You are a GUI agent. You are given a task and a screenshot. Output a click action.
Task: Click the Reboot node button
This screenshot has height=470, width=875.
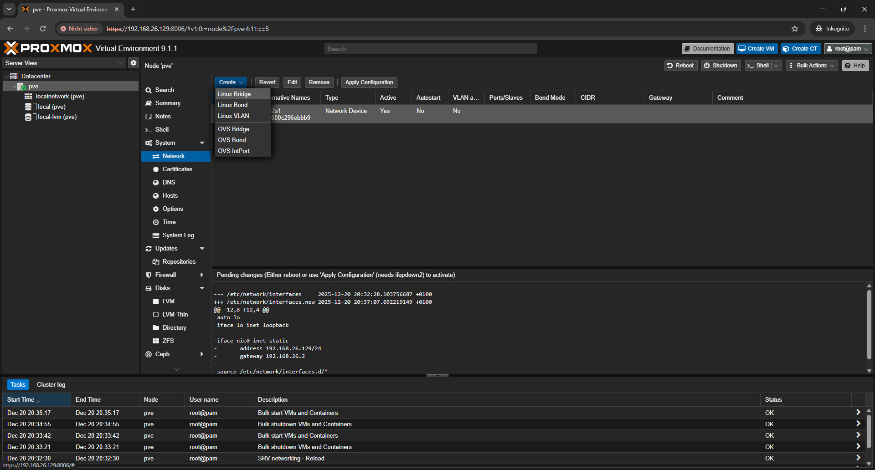(x=680, y=66)
